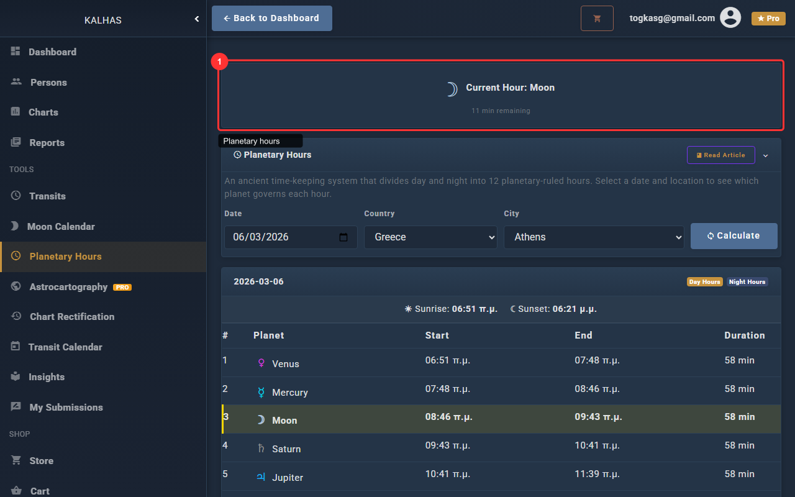Go to Moon Calendar in sidebar
Image resolution: width=795 pixels, height=497 pixels.
61,226
